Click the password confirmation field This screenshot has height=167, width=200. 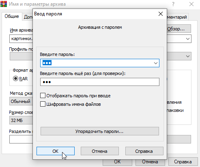click(x=100, y=82)
